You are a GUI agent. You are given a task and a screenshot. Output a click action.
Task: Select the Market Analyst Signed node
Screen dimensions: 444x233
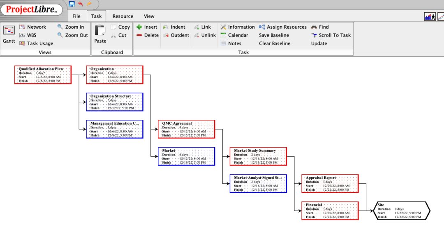[258, 184]
